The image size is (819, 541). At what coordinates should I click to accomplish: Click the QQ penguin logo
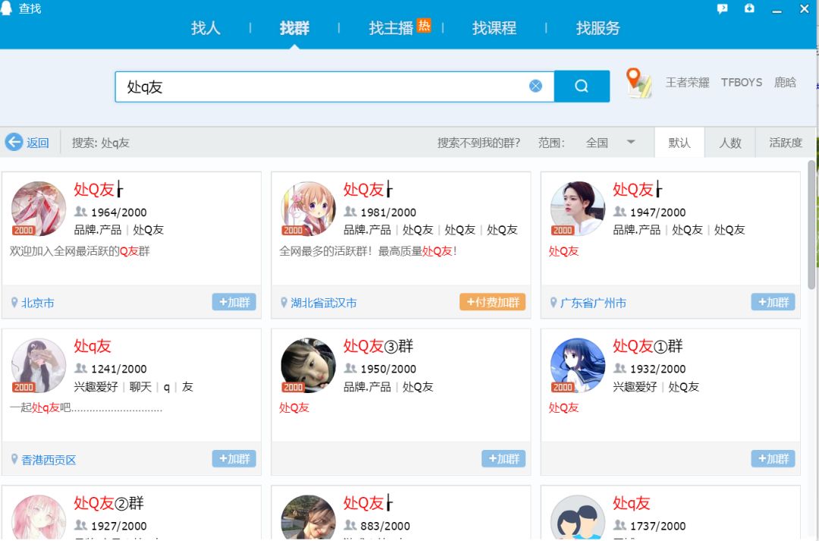(x=6, y=8)
